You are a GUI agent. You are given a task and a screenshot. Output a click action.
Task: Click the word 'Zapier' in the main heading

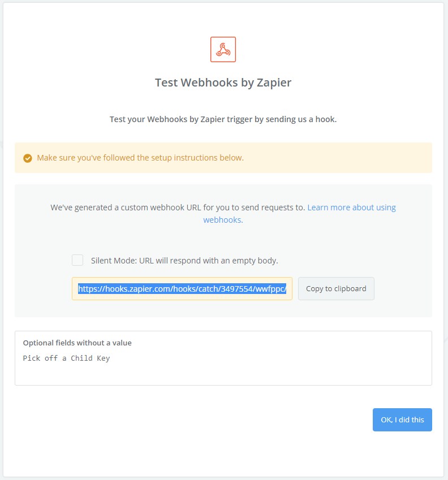point(273,83)
